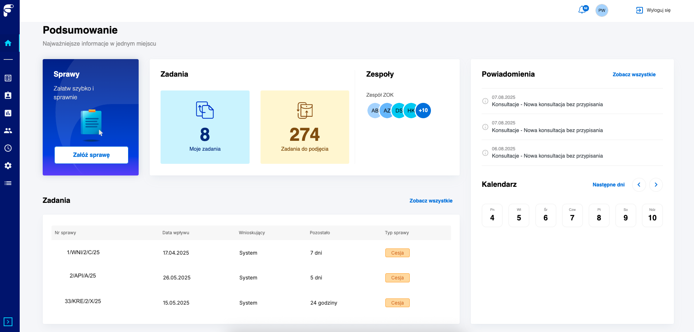Click Wyloguj się to log out

[x=653, y=10]
